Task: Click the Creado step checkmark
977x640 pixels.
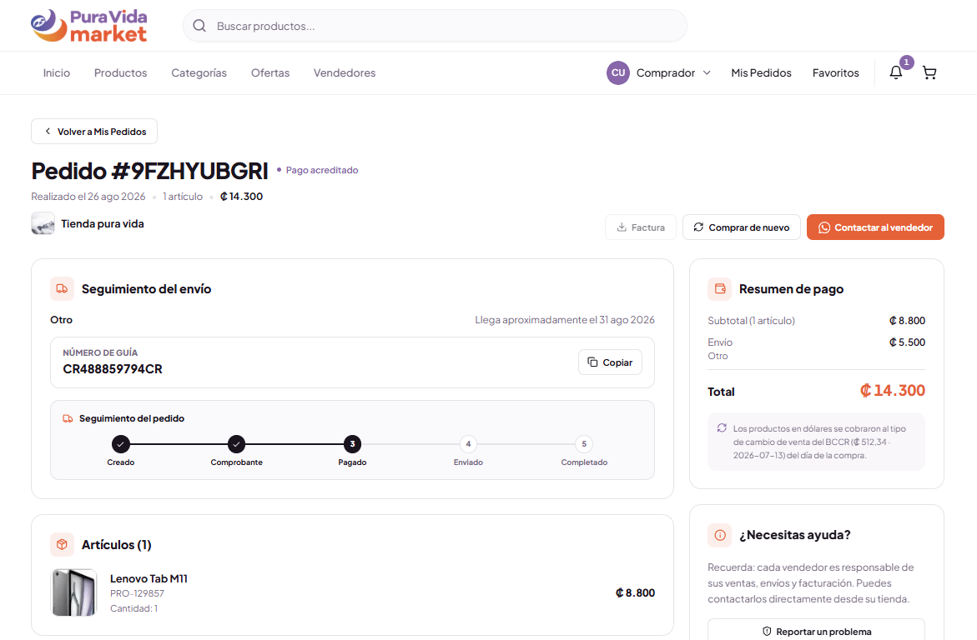Action: point(121,444)
